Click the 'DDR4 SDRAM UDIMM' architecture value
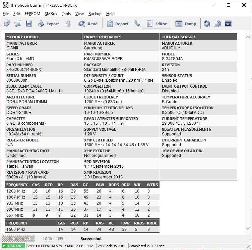 tap(27, 102)
